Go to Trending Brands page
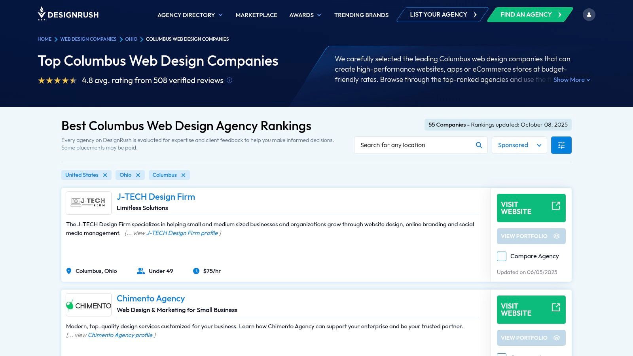The height and width of the screenshot is (356, 633). pyautogui.click(x=361, y=15)
